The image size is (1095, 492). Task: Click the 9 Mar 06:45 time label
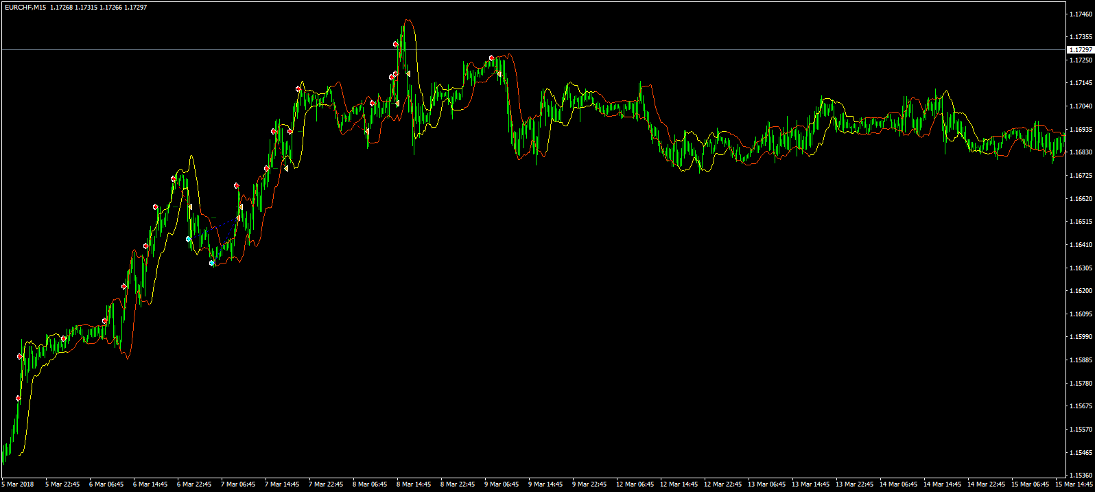click(502, 484)
